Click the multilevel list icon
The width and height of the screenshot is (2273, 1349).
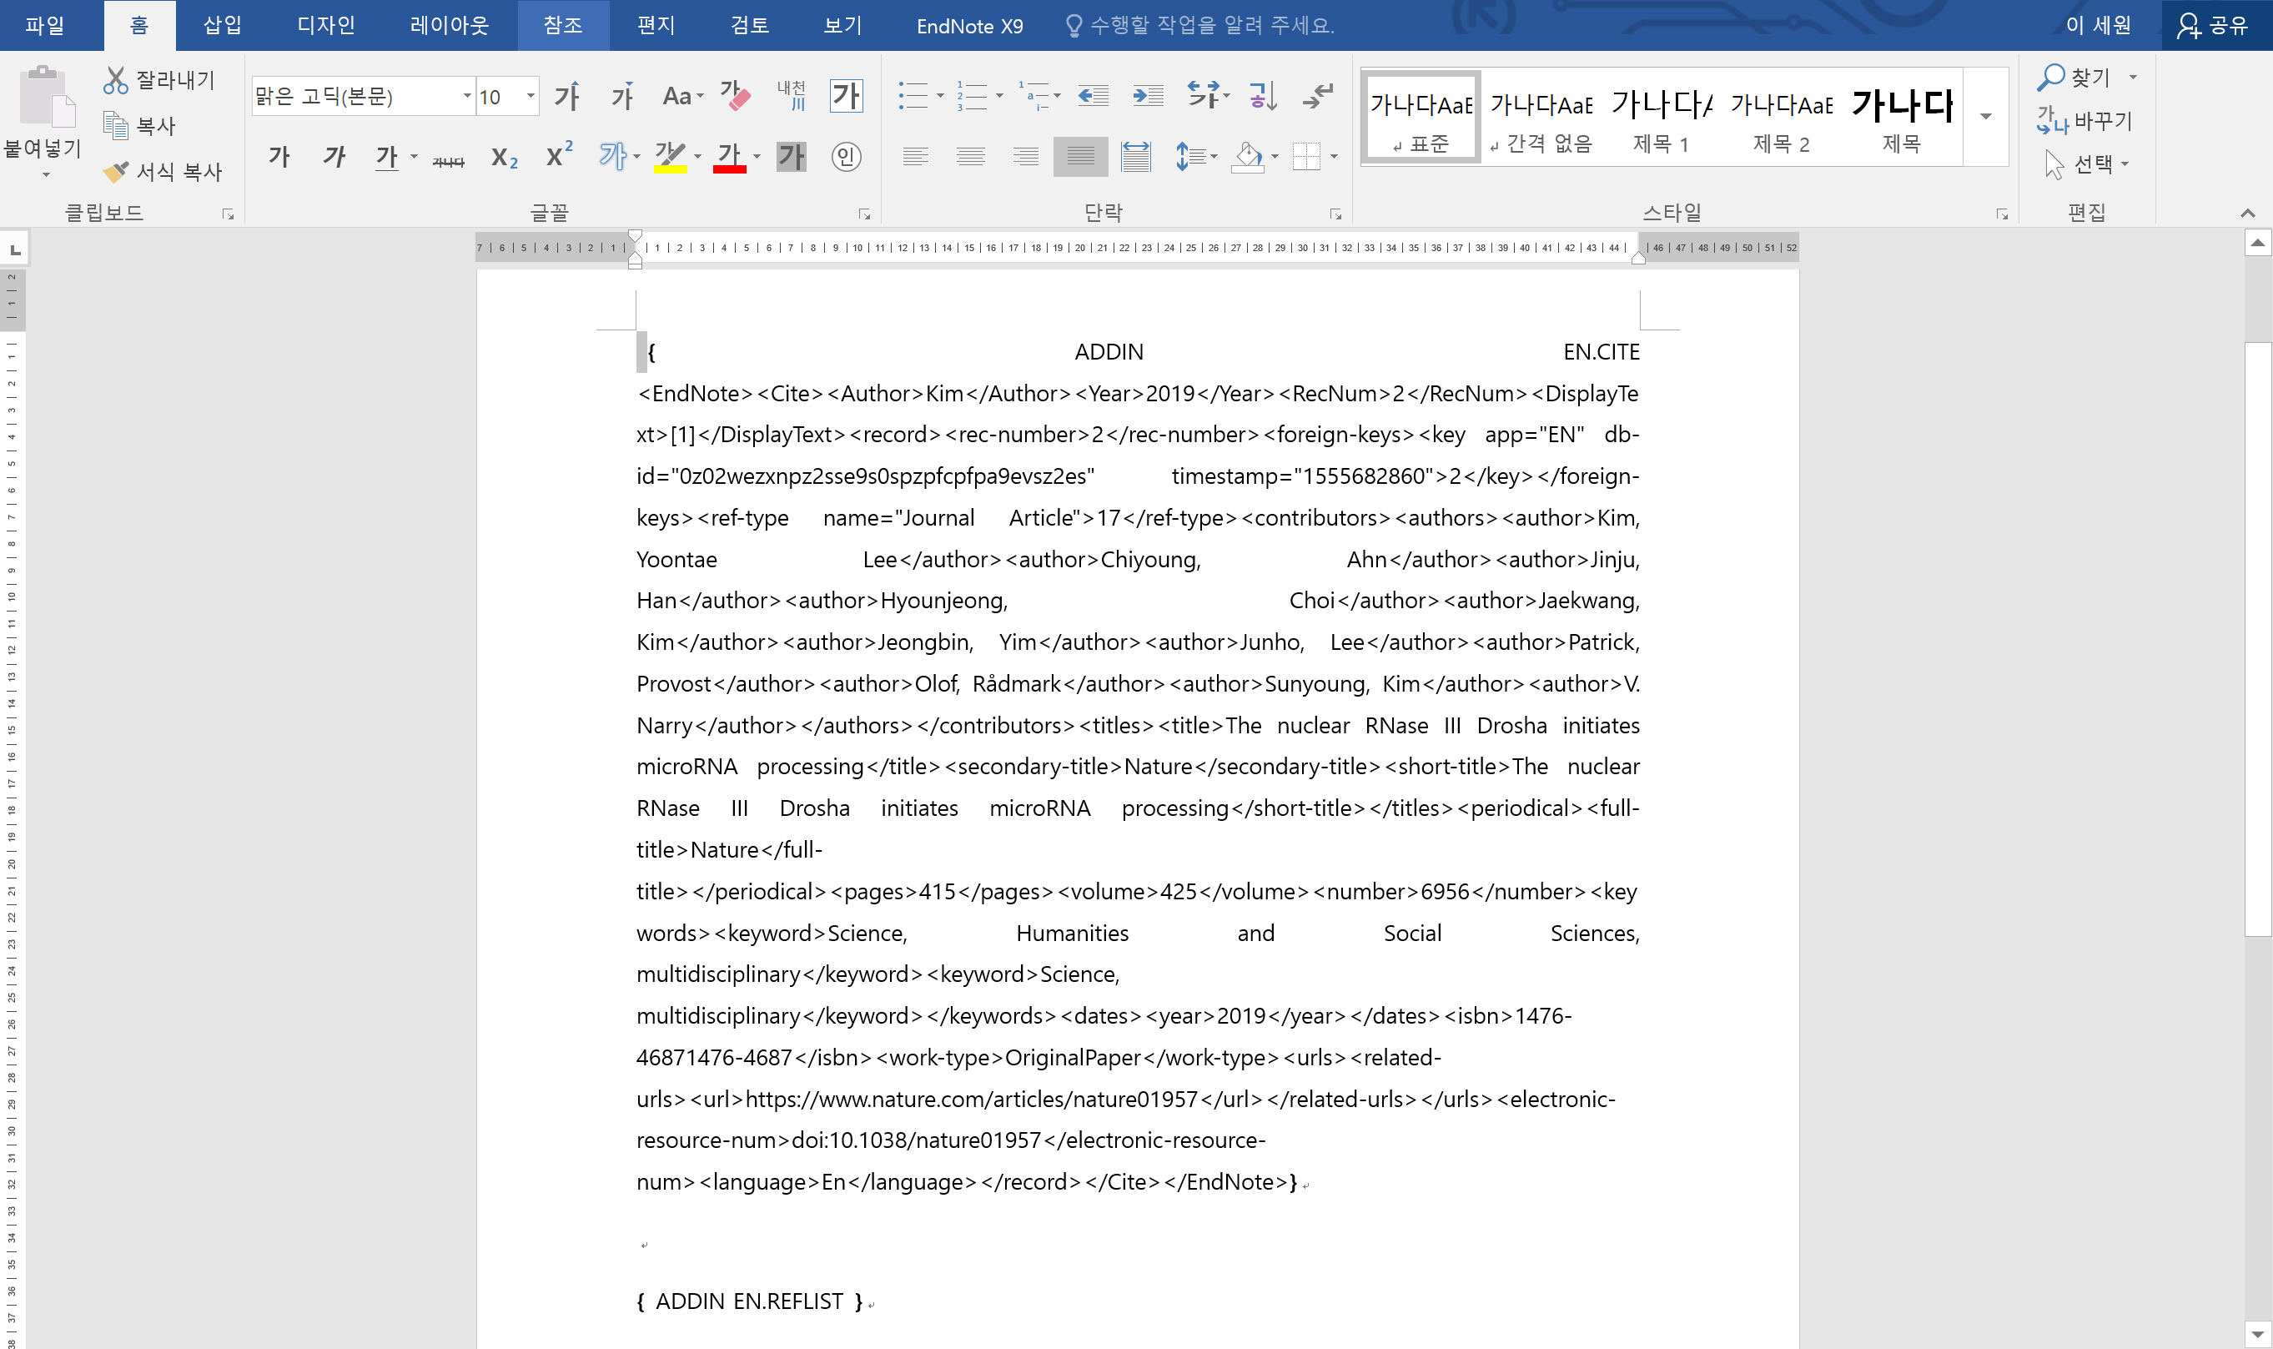pyautogui.click(x=1033, y=95)
